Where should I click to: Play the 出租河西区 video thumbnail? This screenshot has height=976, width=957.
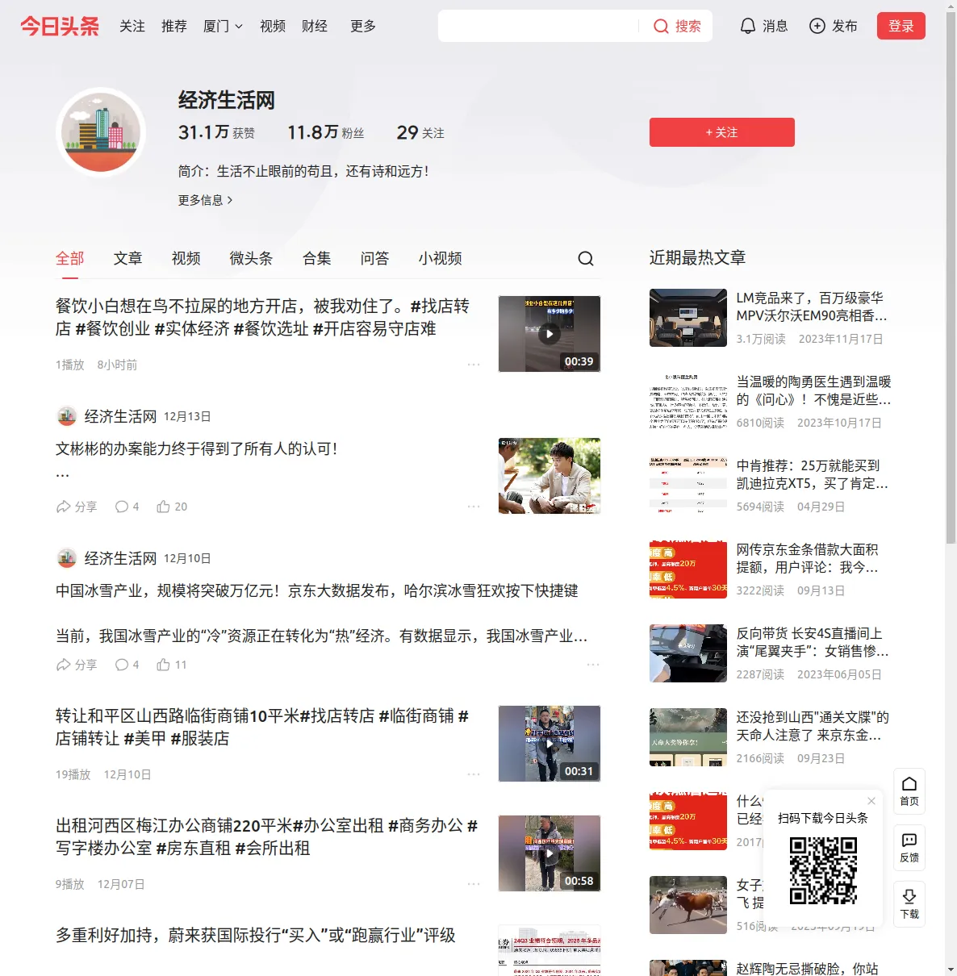550,853
